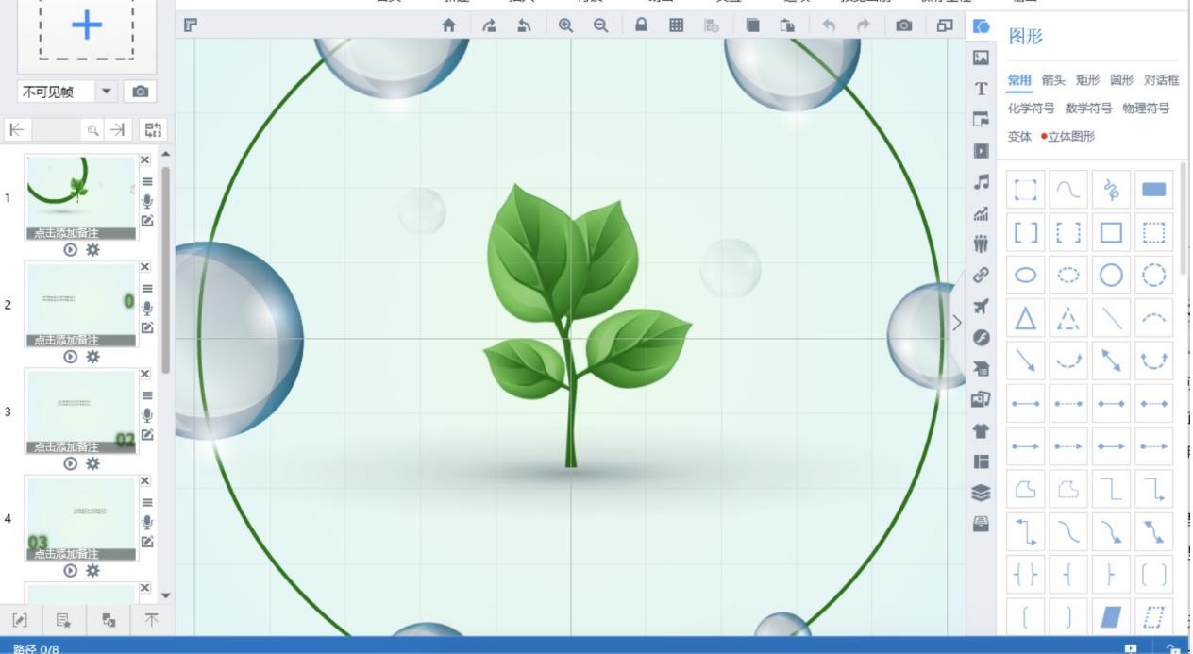This screenshot has height=654, width=1193.
Task: Select the 数学符号 category
Action: [x=1088, y=109]
